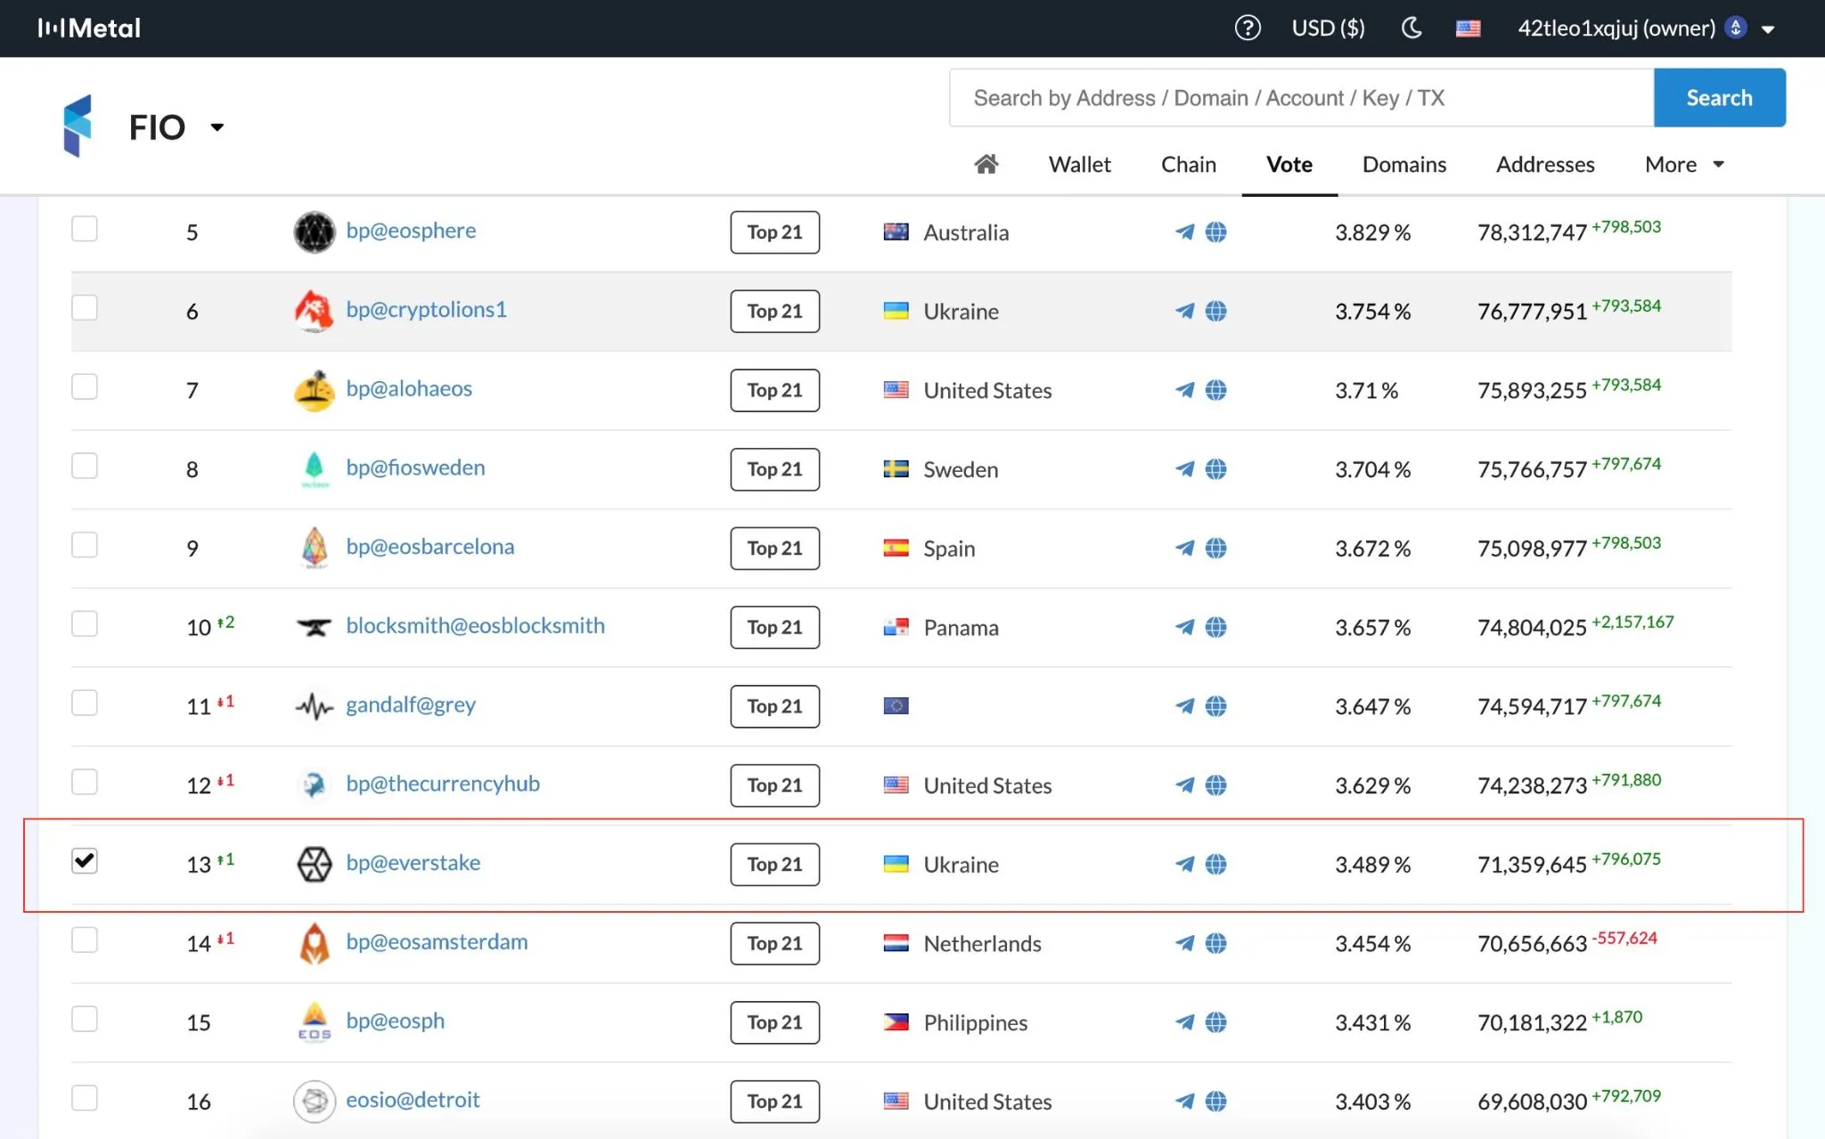Open Telegram link for bp@eosph
This screenshot has width=1825, height=1139.
point(1184,1022)
